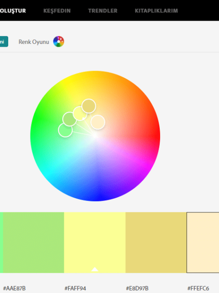Select the mustard handle on the color wheel
The image size is (219, 293).
(x=89, y=106)
